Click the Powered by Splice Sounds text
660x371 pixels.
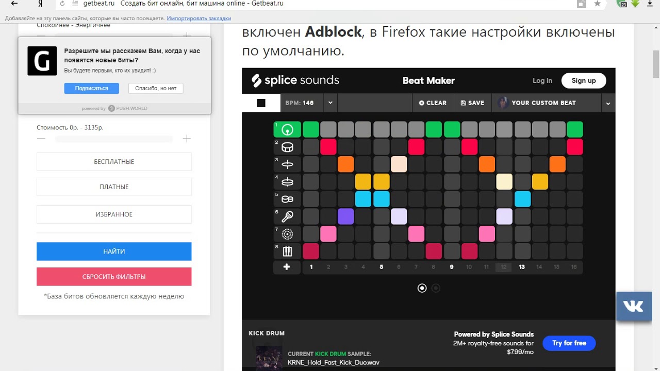(493, 334)
